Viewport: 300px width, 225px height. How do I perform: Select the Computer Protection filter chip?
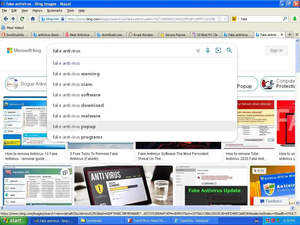click(x=278, y=83)
